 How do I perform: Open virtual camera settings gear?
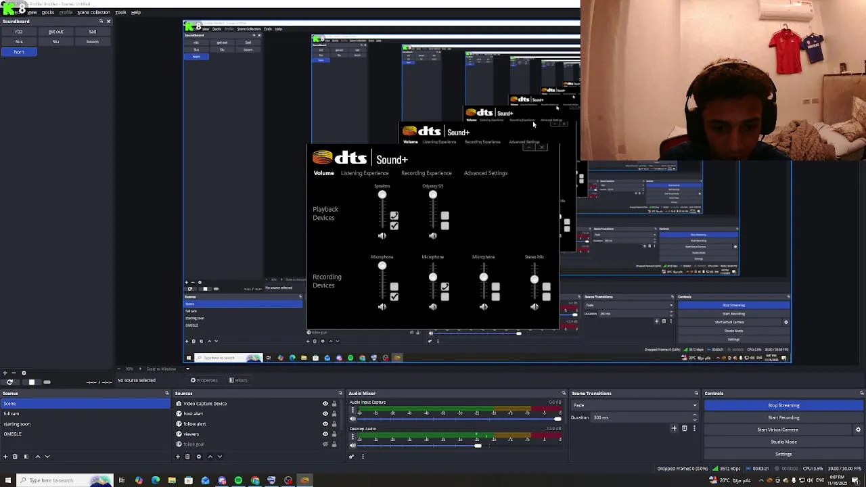tap(858, 430)
